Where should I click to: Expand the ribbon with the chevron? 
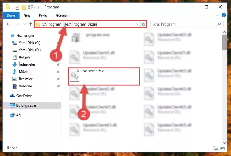pos(217,15)
